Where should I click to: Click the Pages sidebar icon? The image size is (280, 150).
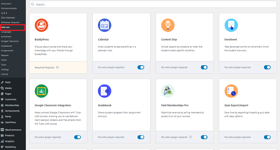[2, 94]
